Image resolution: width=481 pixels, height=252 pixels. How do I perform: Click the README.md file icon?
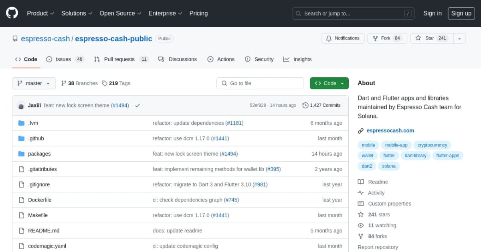click(22, 230)
